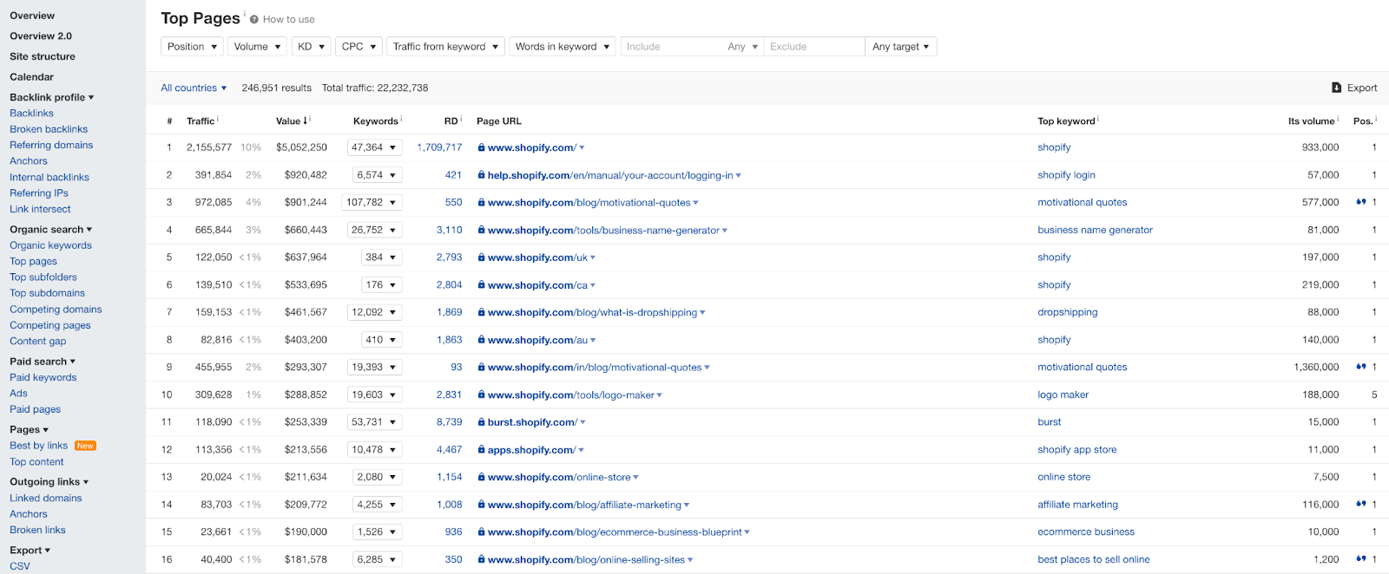Image resolution: width=1389 pixels, height=574 pixels.
Task: Expand keywords dropdown showing 53,731
Action: click(374, 422)
